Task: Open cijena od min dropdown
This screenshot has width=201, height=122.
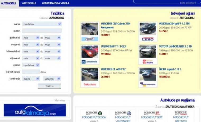Action: click(x=31, y=58)
